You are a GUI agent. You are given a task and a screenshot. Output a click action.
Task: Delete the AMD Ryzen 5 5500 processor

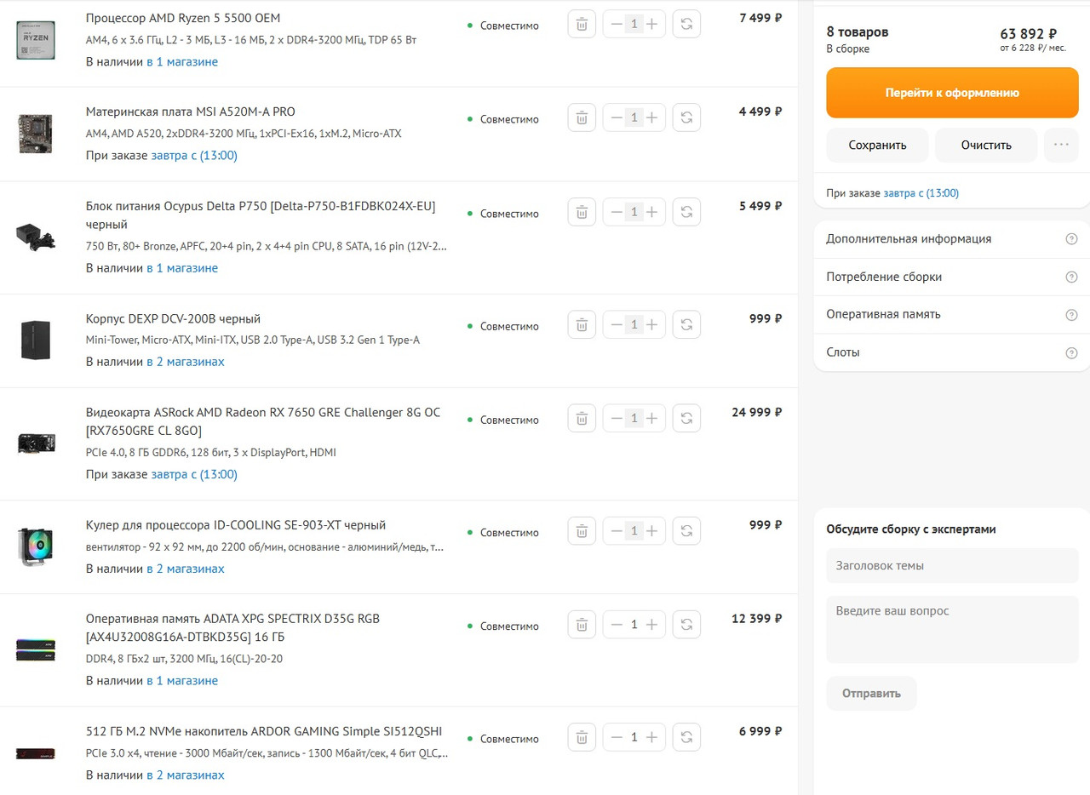(x=581, y=24)
